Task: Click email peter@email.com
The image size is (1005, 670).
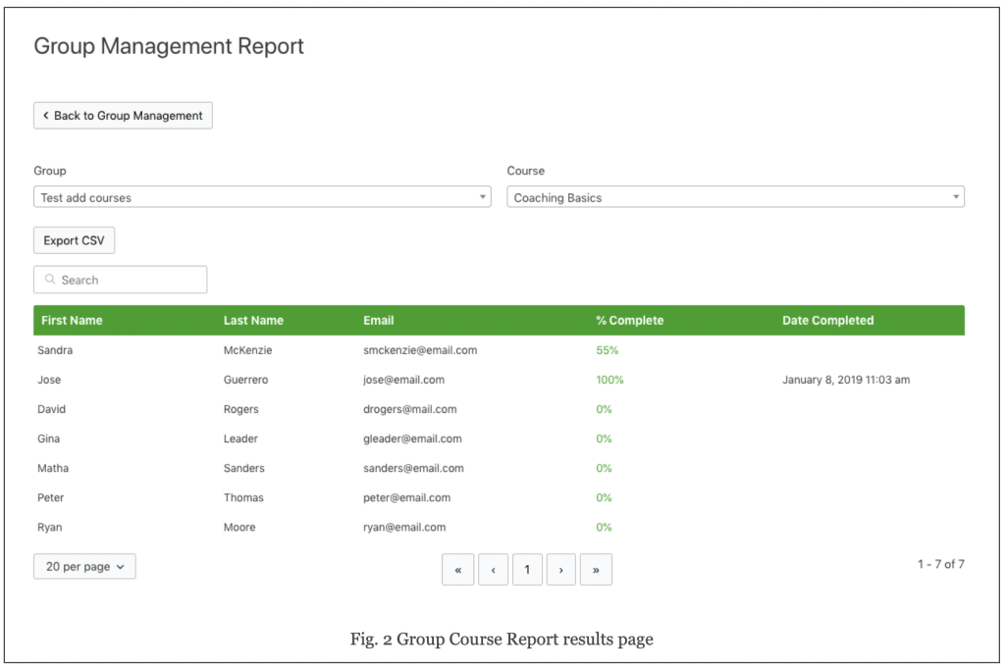Action: tap(407, 497)
